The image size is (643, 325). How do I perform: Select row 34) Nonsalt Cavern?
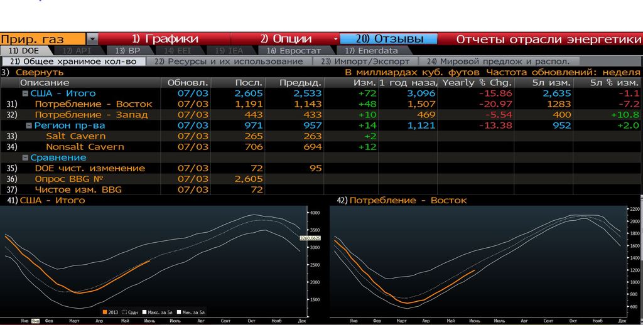[x=321, y=147]
